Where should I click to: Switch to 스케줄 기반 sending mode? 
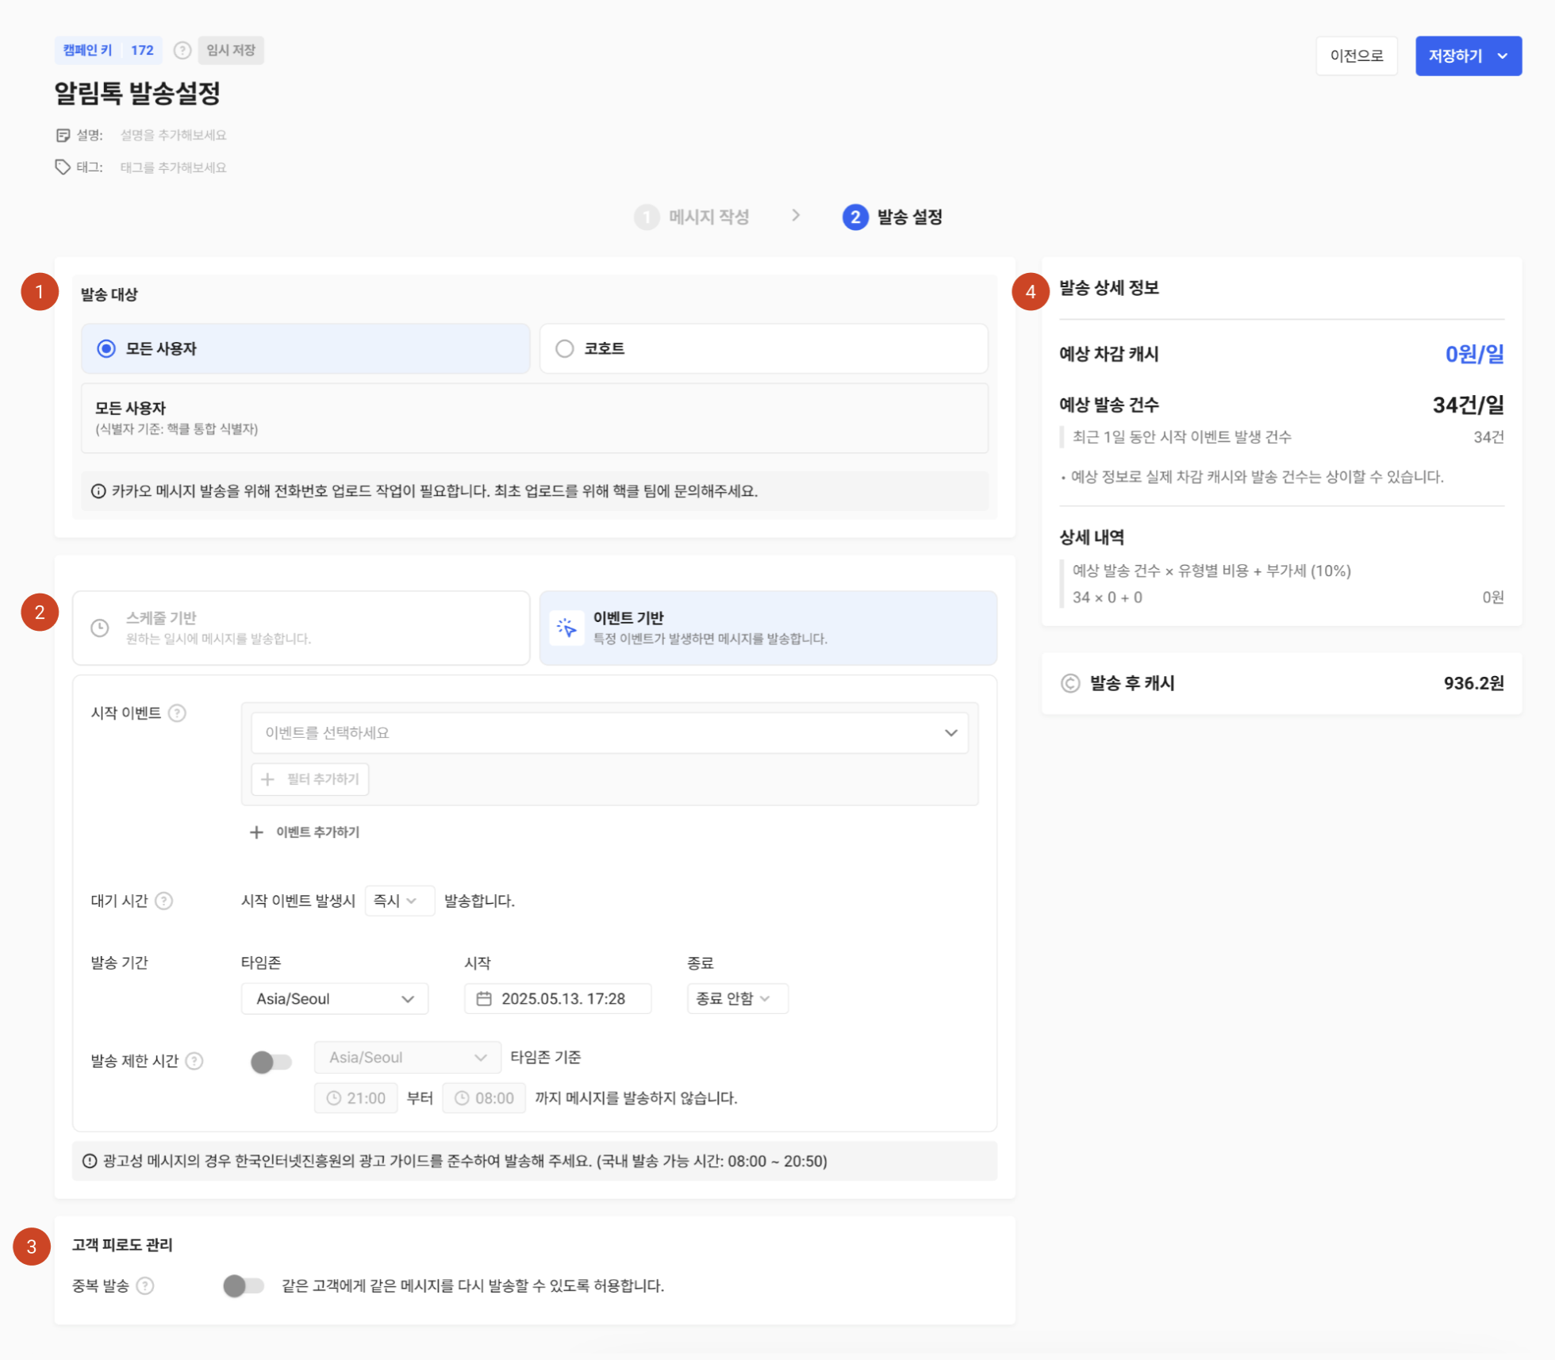click(x=301, y=628)
